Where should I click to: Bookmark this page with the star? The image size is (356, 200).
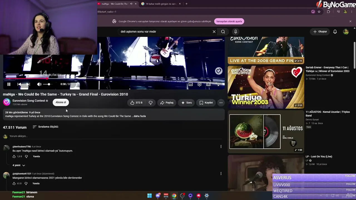point(319,12)
